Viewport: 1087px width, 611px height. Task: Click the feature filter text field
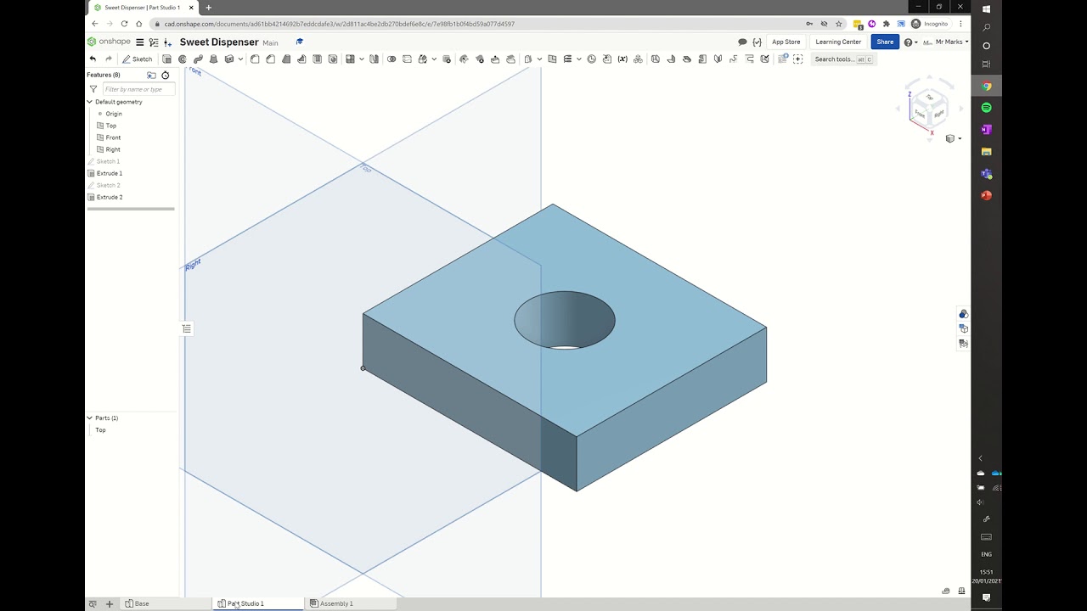click(x=138, y=89)
